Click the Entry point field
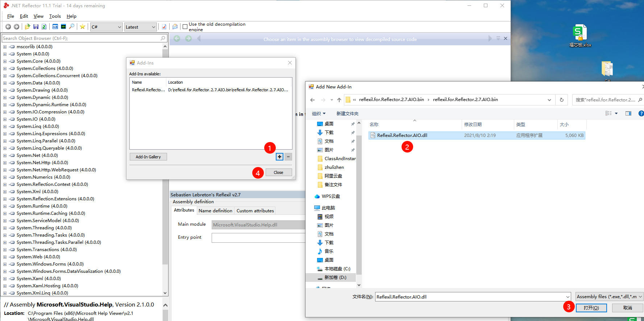The width and height of the screenshot is (644, 321). [258, 238]
